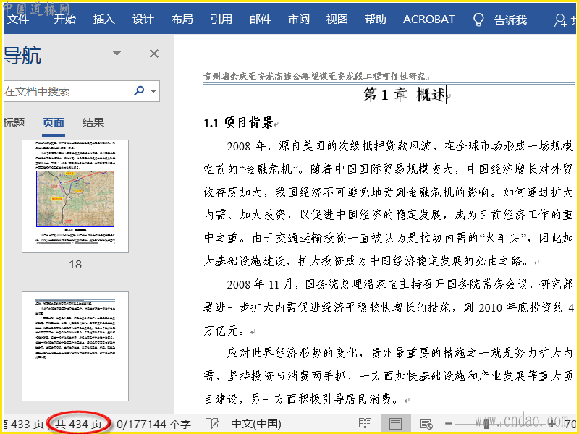
Task: Click the document header text 贵州省余庆至安龙高速公路
Action: tap(315, 76)
